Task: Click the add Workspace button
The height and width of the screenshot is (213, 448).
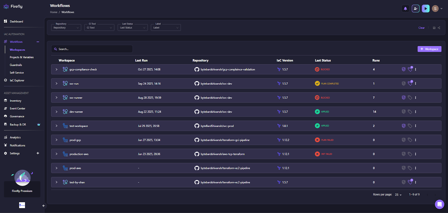Action: pyautogui.click(x=429, y=49)
